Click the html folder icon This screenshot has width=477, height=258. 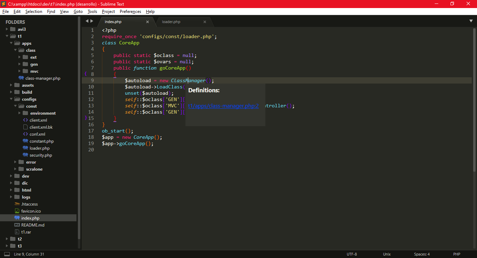(x=17, y=190)
